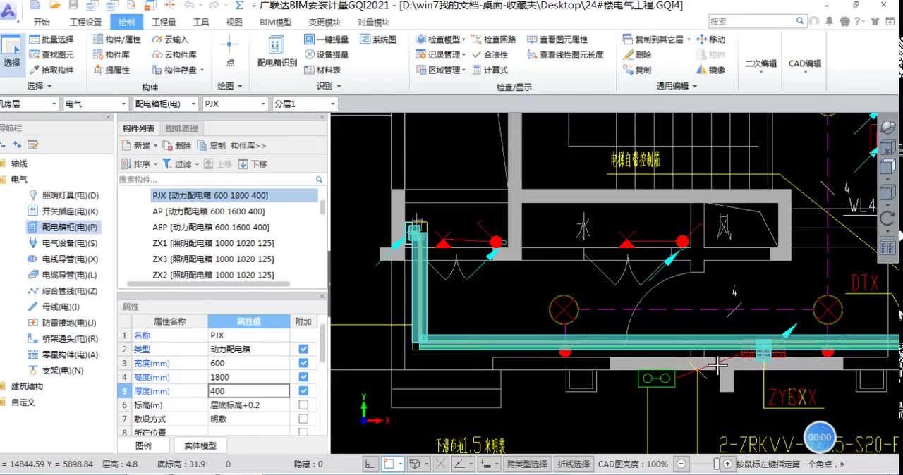The image size is (903, 475).
Task: Click the 构件库>> link in component list
Action: (x=248, y=145)
